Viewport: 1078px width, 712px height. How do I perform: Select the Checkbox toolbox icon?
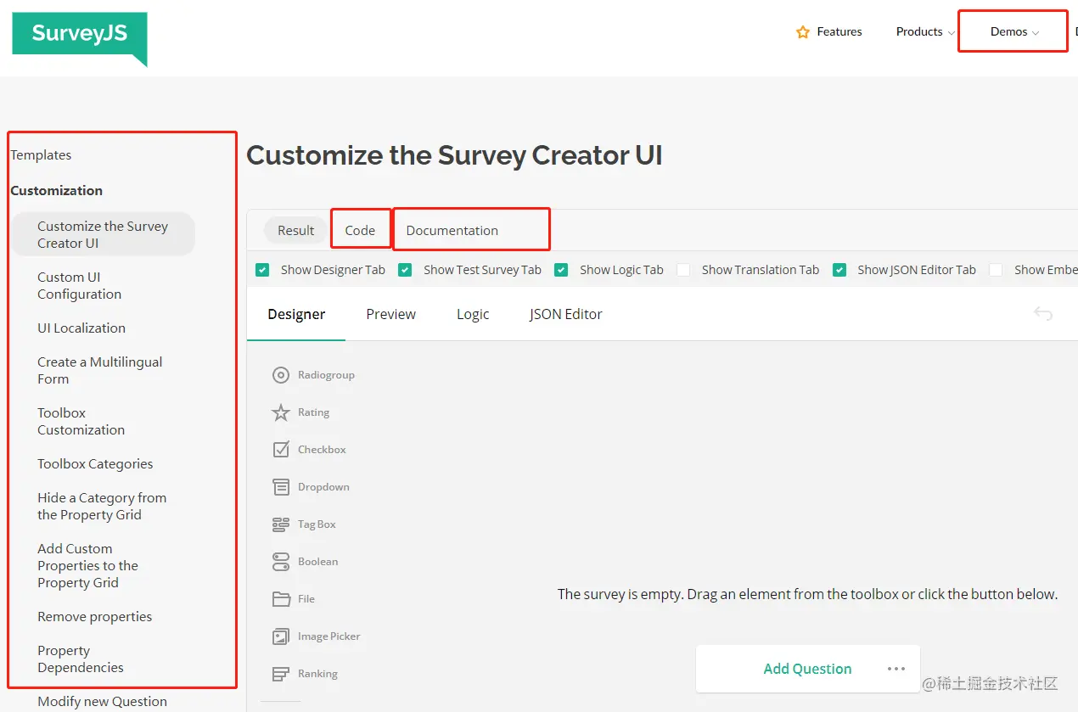click(281, 450)
